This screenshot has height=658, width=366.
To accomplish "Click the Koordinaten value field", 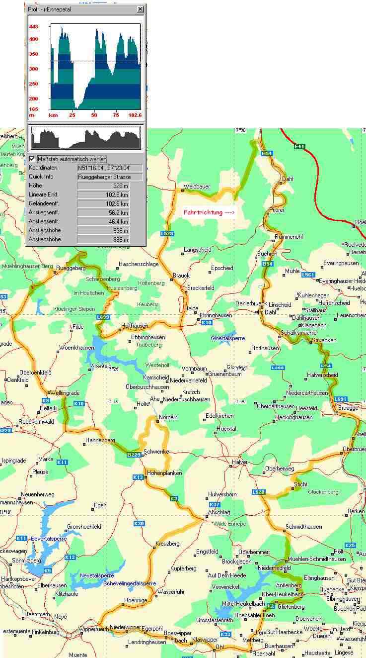I will pyautogui.click(x=110, y=168).
